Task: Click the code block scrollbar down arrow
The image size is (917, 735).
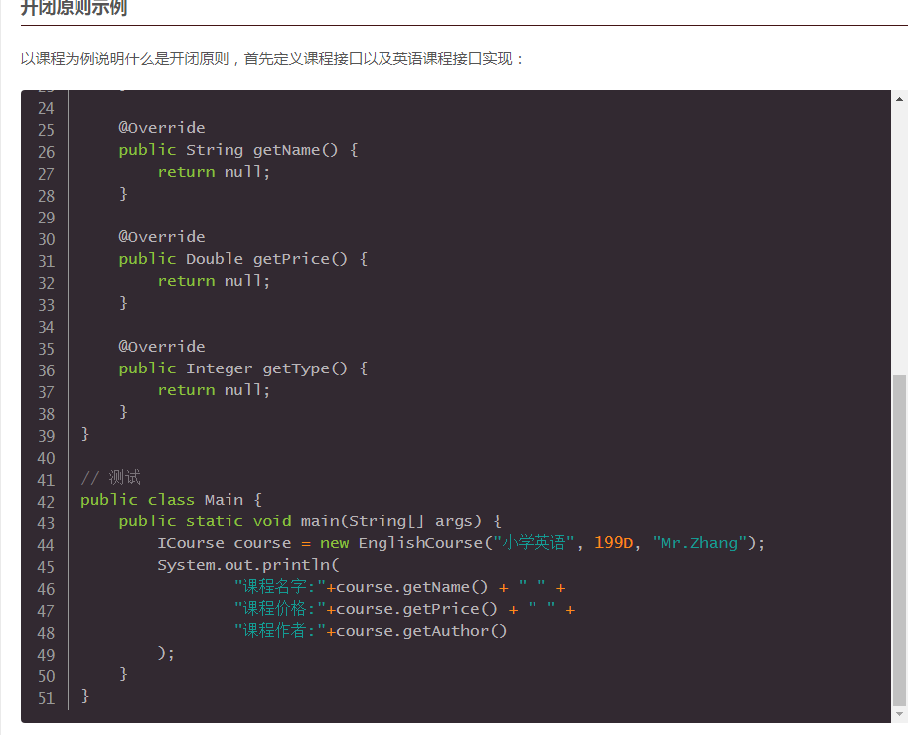Action: pyautogui.click(x=899, y=714)
